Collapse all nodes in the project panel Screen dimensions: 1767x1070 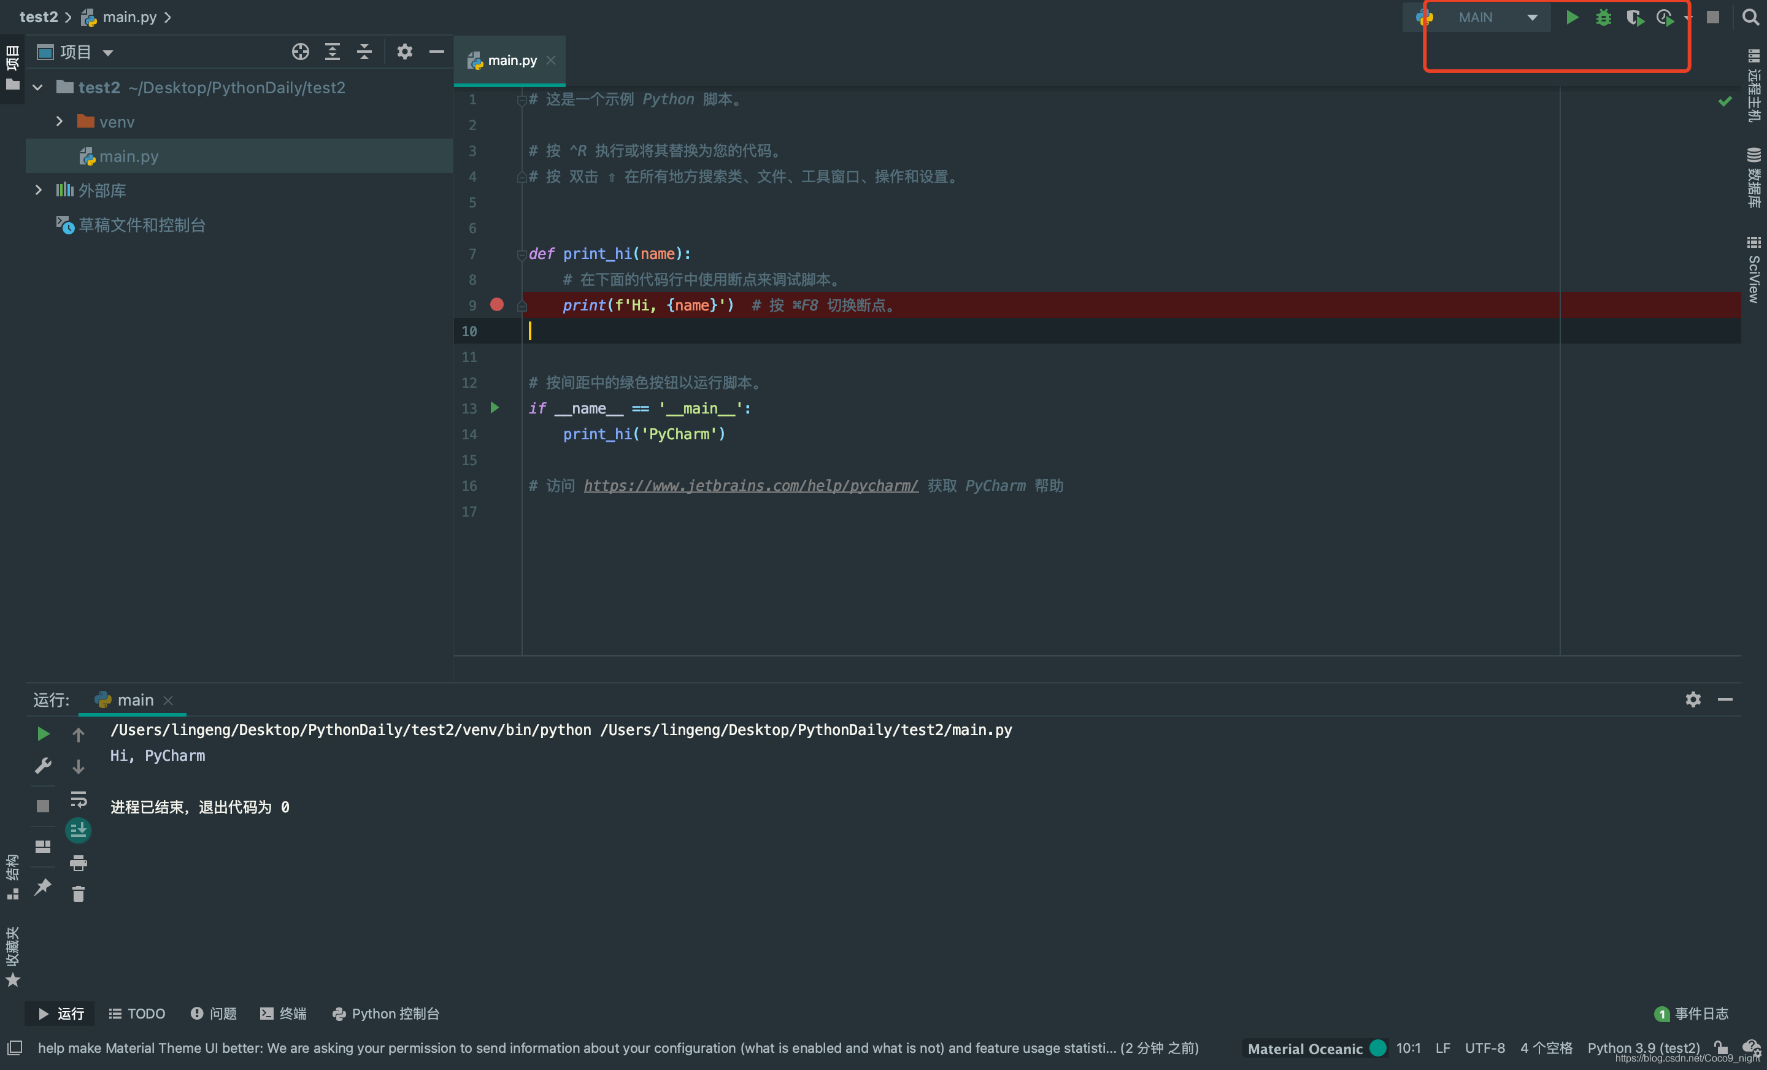(364, 52)
